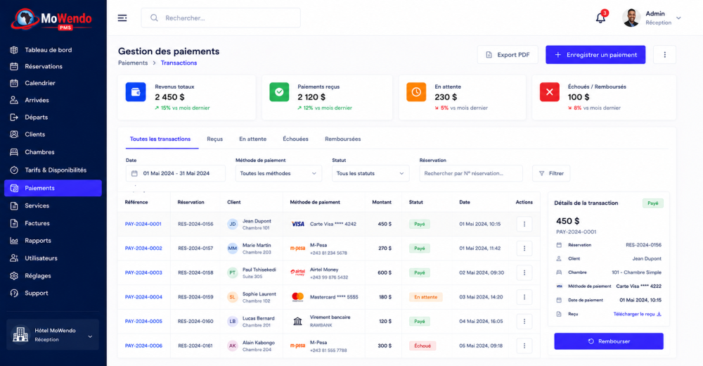Click the Filtrer button

[x=551, y=173]
